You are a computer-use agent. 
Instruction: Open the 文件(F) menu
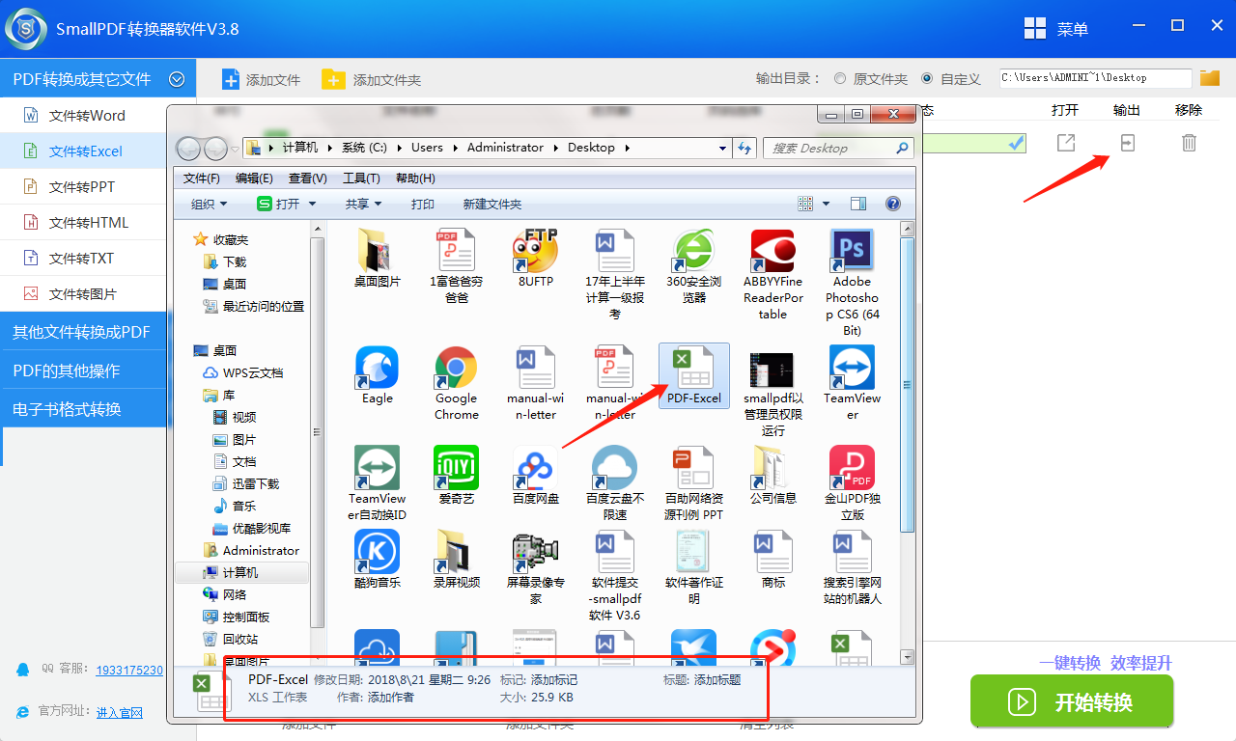[202, 178]
